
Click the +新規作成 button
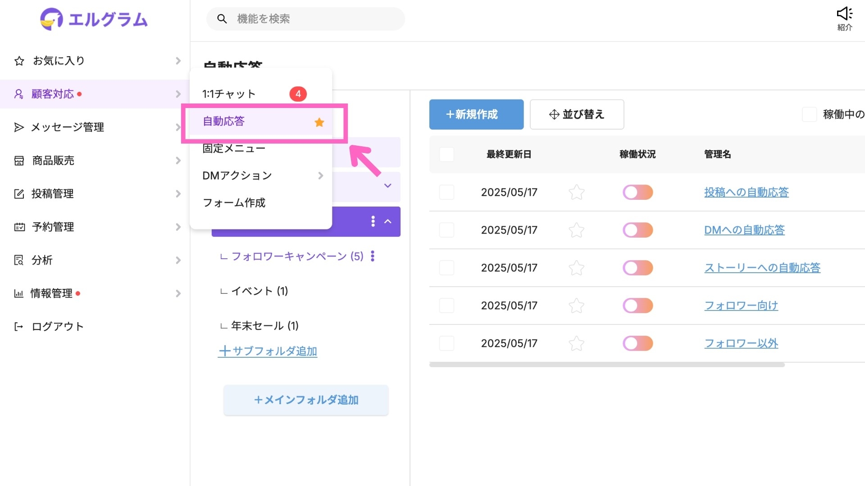pos(476,115)
